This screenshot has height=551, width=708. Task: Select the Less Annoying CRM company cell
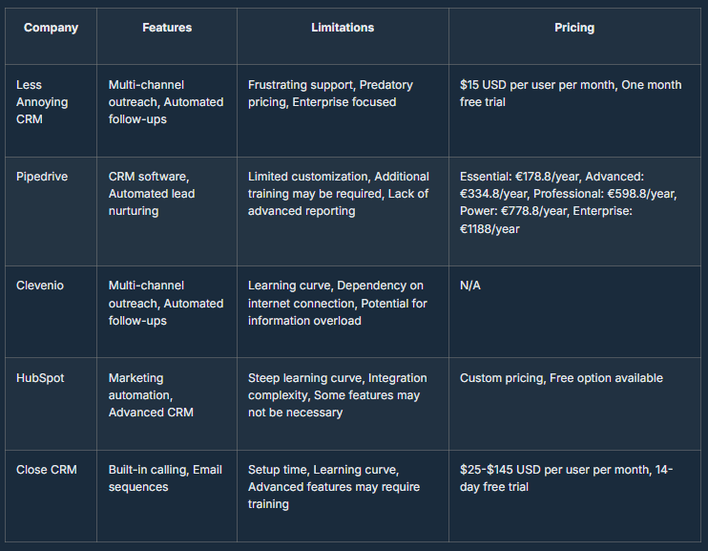(x=43, y=102)
